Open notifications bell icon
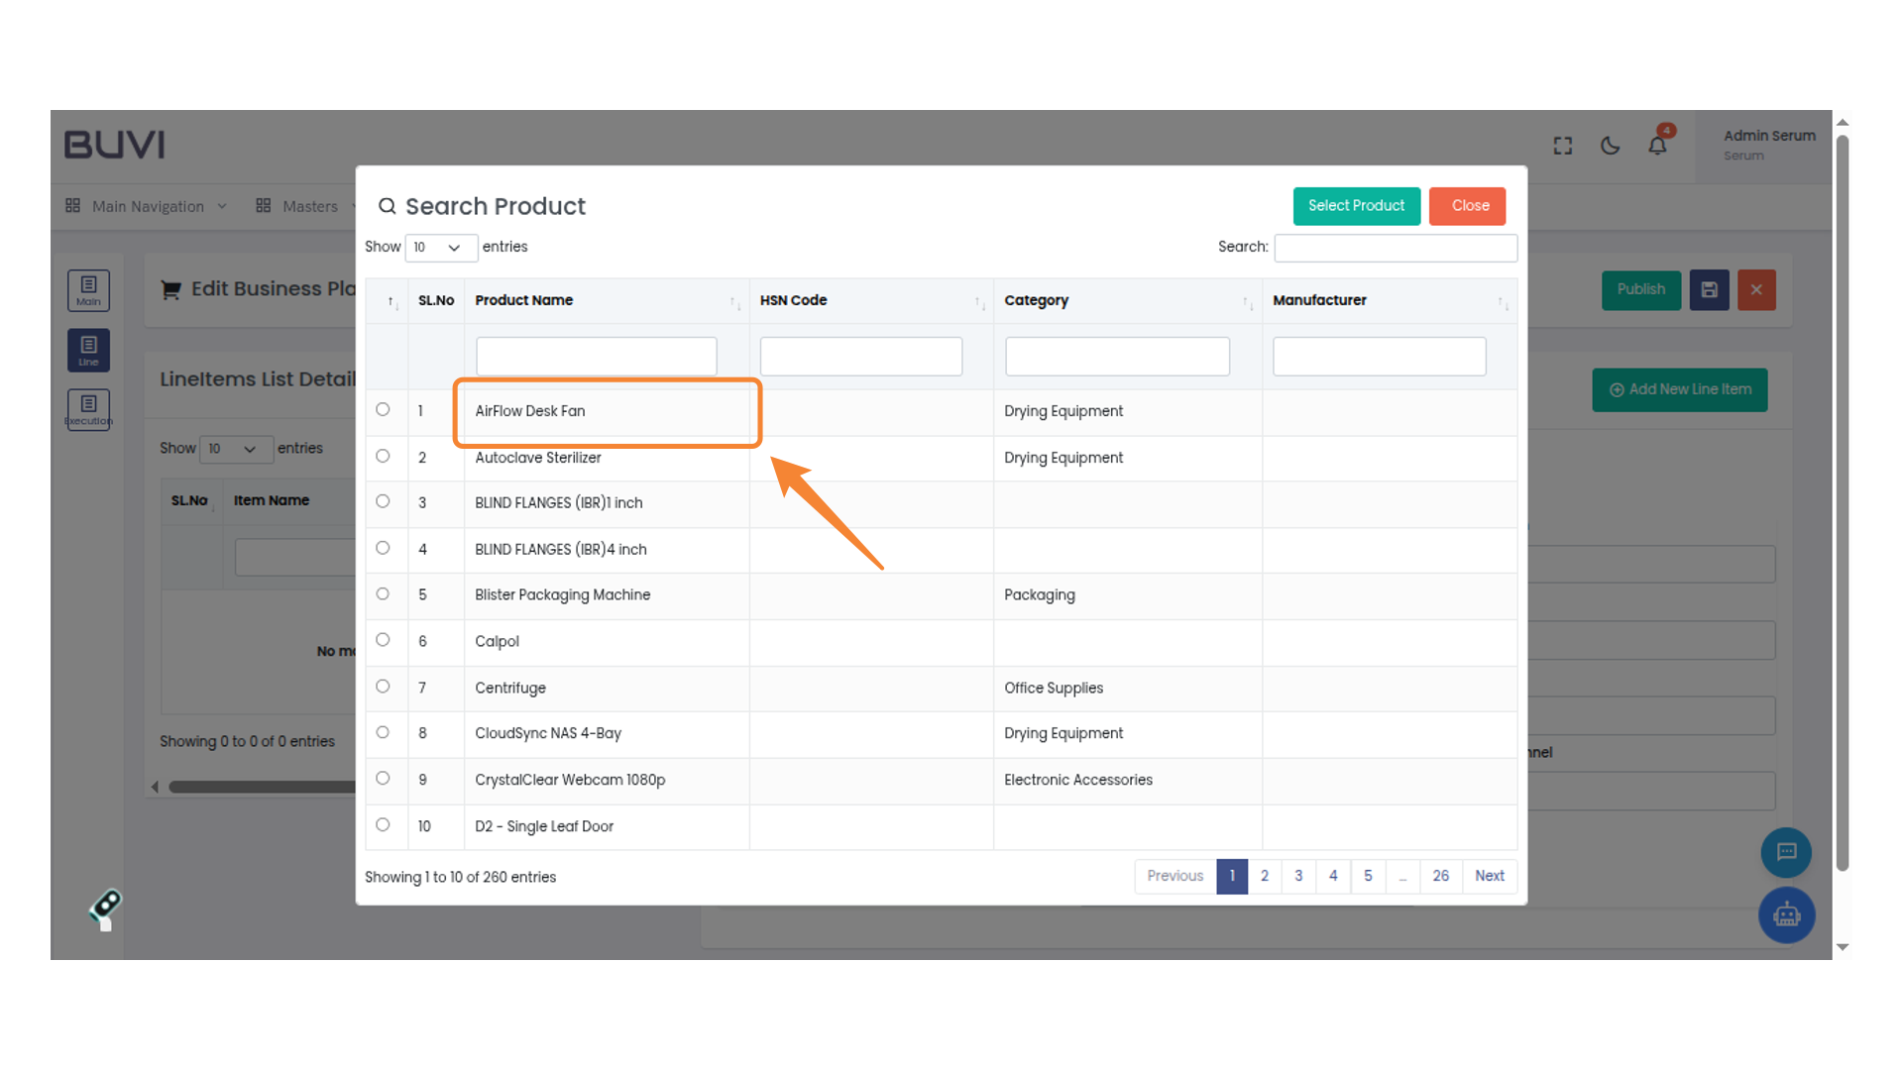 [1657, 146]
